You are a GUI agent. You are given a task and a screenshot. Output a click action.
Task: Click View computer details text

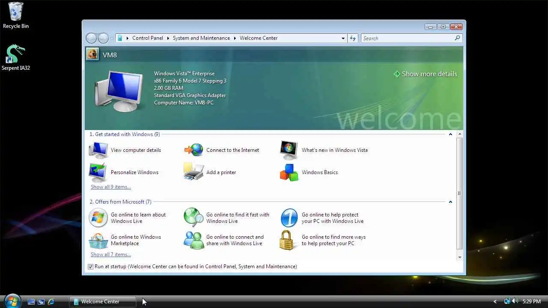tap(136, 150)
